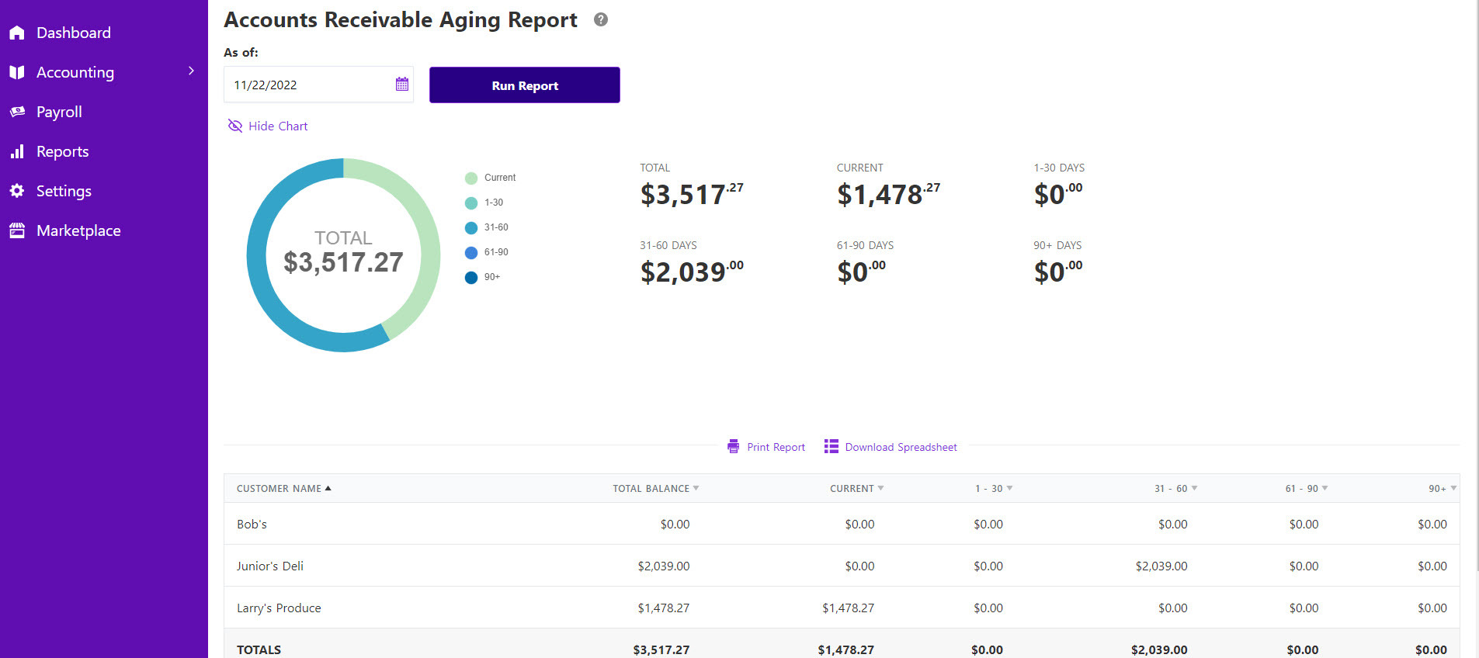
Task: Click the Settings gear icon
Action: (17, 191)
